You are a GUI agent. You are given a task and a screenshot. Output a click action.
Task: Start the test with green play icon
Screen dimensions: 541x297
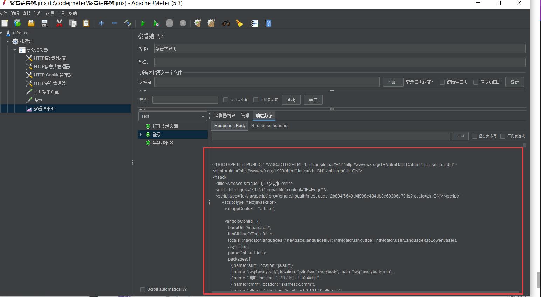[x=143, y=23]
